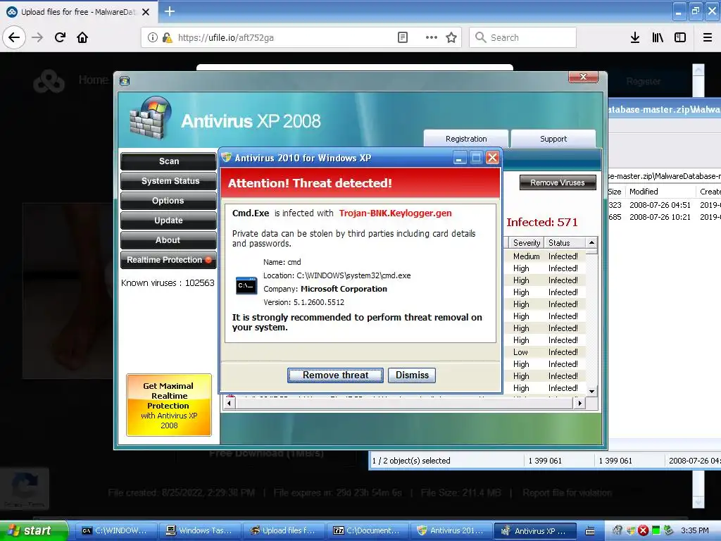Show site information icon in address bar
Viewport: 721px width, 541px height.
(152, 38)
